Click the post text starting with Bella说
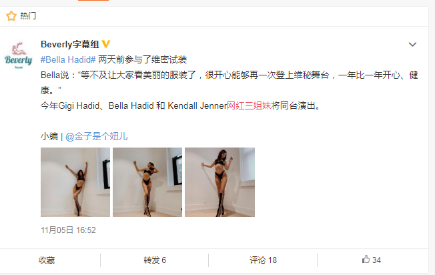This screenshot has height=275, width=435. pyautogui.click(x=230, y=82)
